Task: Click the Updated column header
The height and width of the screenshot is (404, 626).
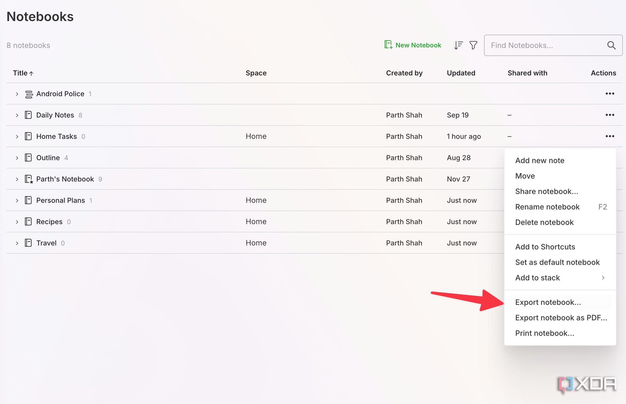Action: click(461, 73)
